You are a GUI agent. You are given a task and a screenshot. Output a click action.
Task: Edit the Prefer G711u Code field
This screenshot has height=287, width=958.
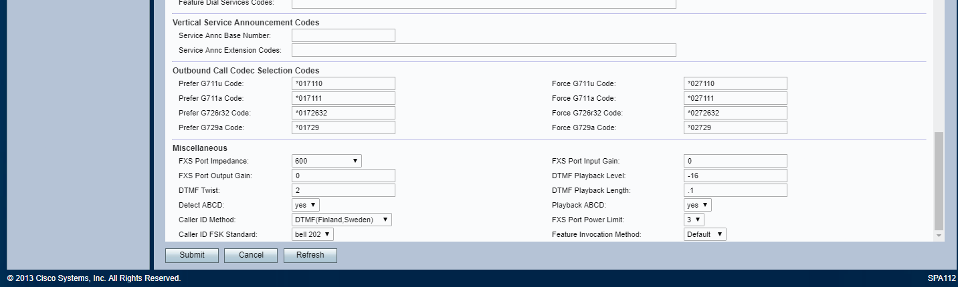[x=343, y=83]
